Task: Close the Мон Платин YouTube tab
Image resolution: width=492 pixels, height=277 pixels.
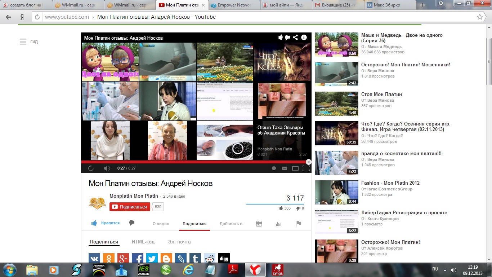Action: coord(204,5)
